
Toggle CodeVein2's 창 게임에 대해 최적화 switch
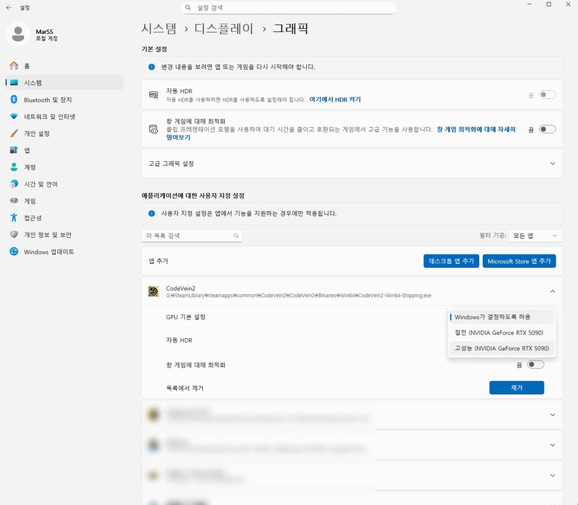click(535, 364)
